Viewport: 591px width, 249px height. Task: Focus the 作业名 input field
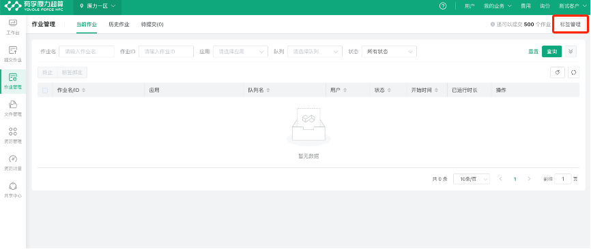(x=87, y=52)
